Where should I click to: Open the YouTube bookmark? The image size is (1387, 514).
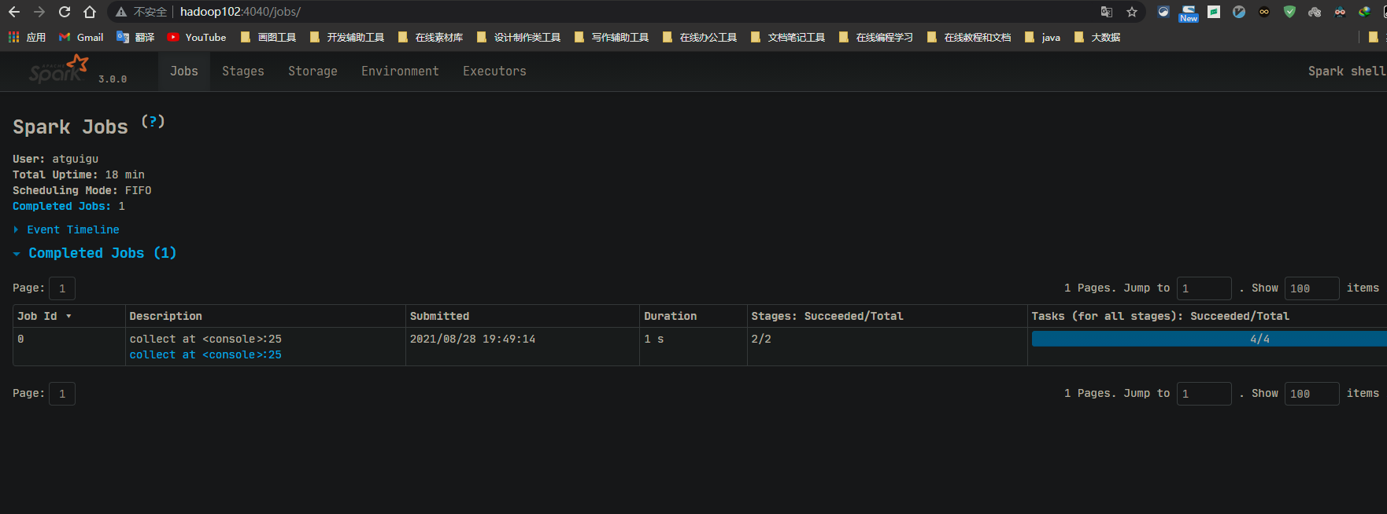[x=197, y=37]
